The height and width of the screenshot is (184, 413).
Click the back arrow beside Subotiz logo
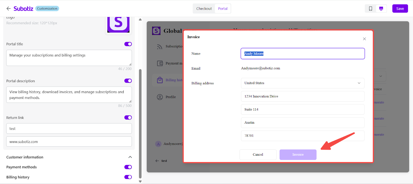(9, 9)
